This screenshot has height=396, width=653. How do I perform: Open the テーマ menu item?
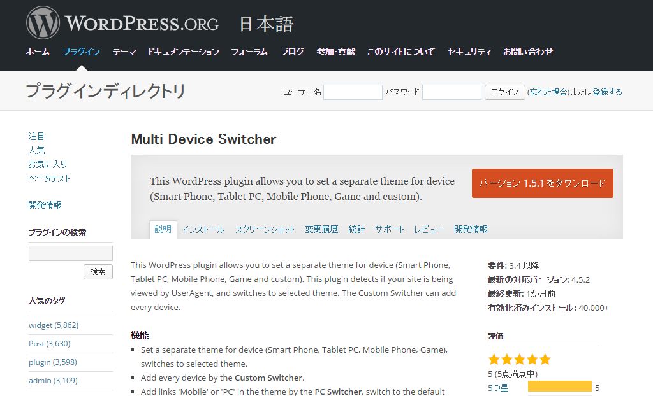(124, 52)
